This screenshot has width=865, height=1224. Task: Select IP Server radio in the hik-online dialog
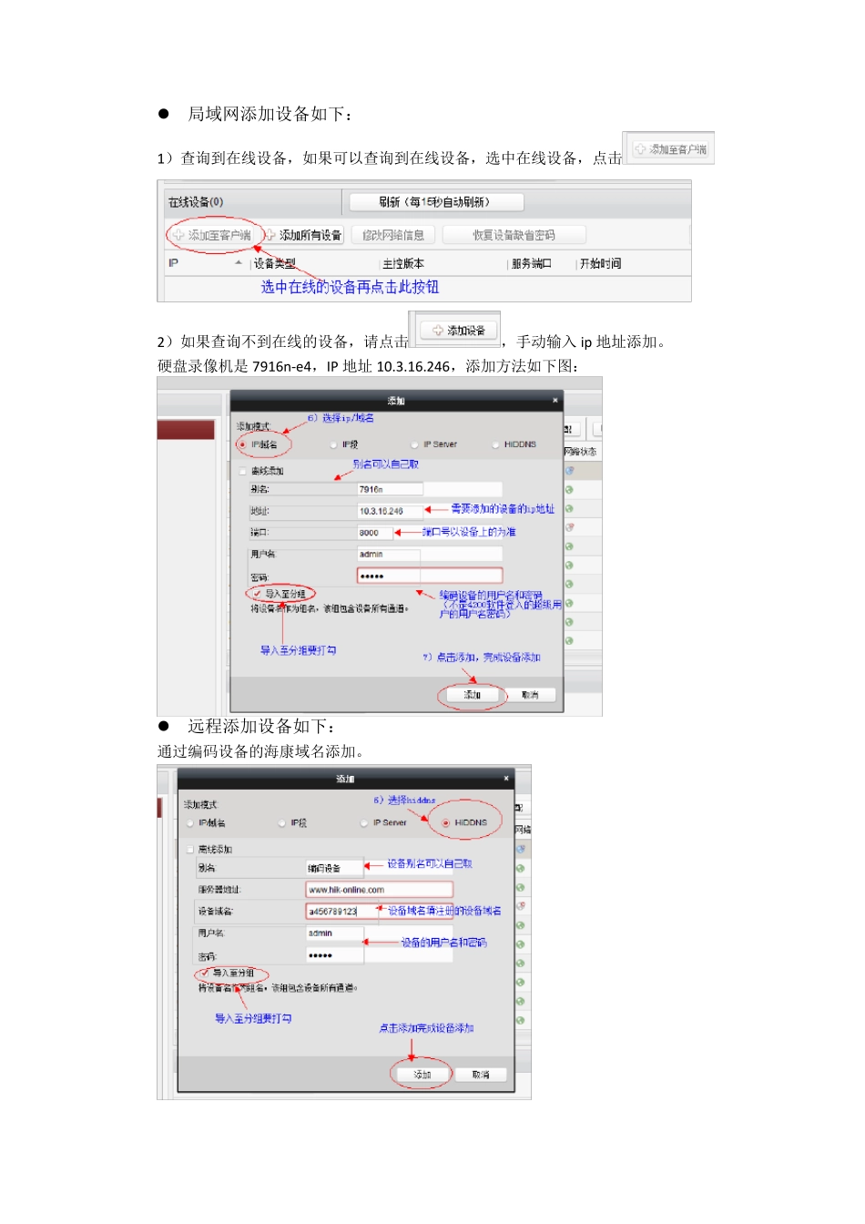[x=364, y=822]
